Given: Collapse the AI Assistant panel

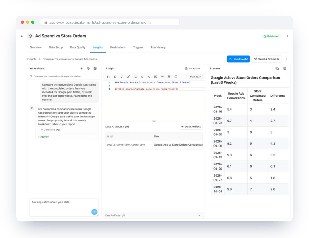Looking at the screenshot, I should pyautogui.click(x=95, y=68).
